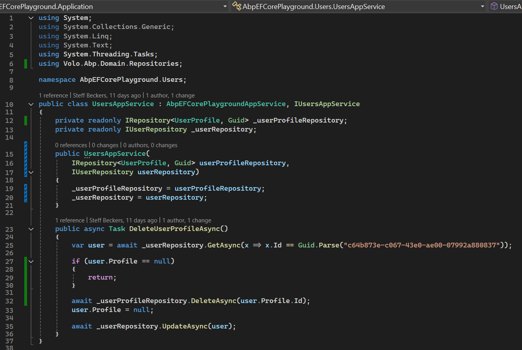
Task: Click the purple cube icon in the members bar
Action: click(494, 6)
